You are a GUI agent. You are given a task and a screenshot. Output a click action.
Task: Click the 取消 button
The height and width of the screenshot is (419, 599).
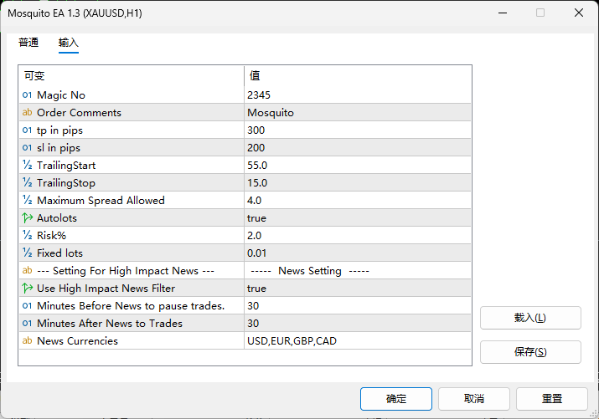point(474,399)
